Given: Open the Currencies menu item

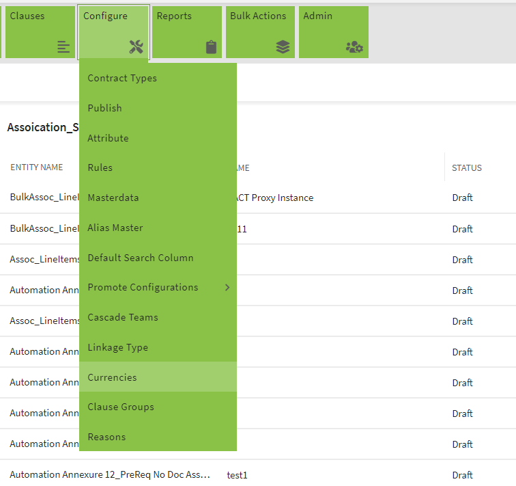Looking at the screenshot, I should (112, 377).
